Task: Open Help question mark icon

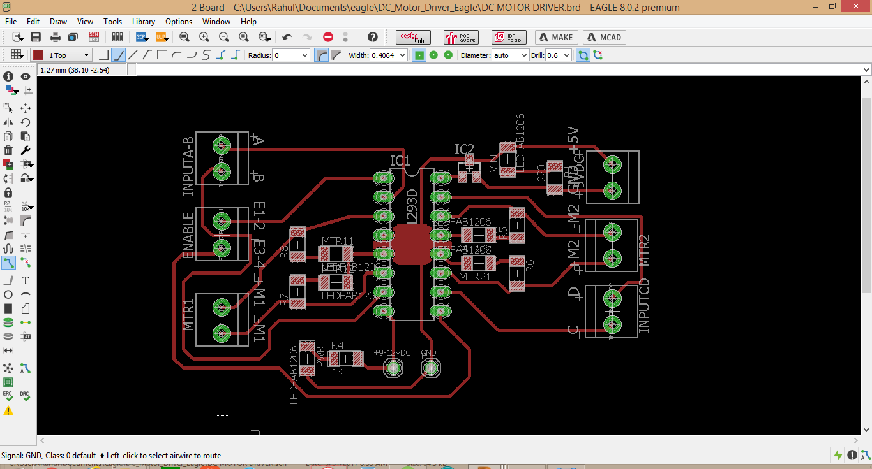Action: point(373,37)
